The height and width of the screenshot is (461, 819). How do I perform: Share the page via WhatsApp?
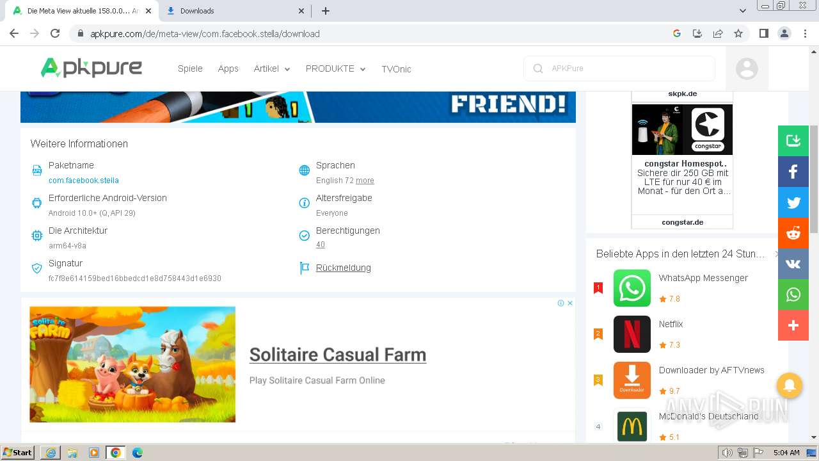click(793, 295)
